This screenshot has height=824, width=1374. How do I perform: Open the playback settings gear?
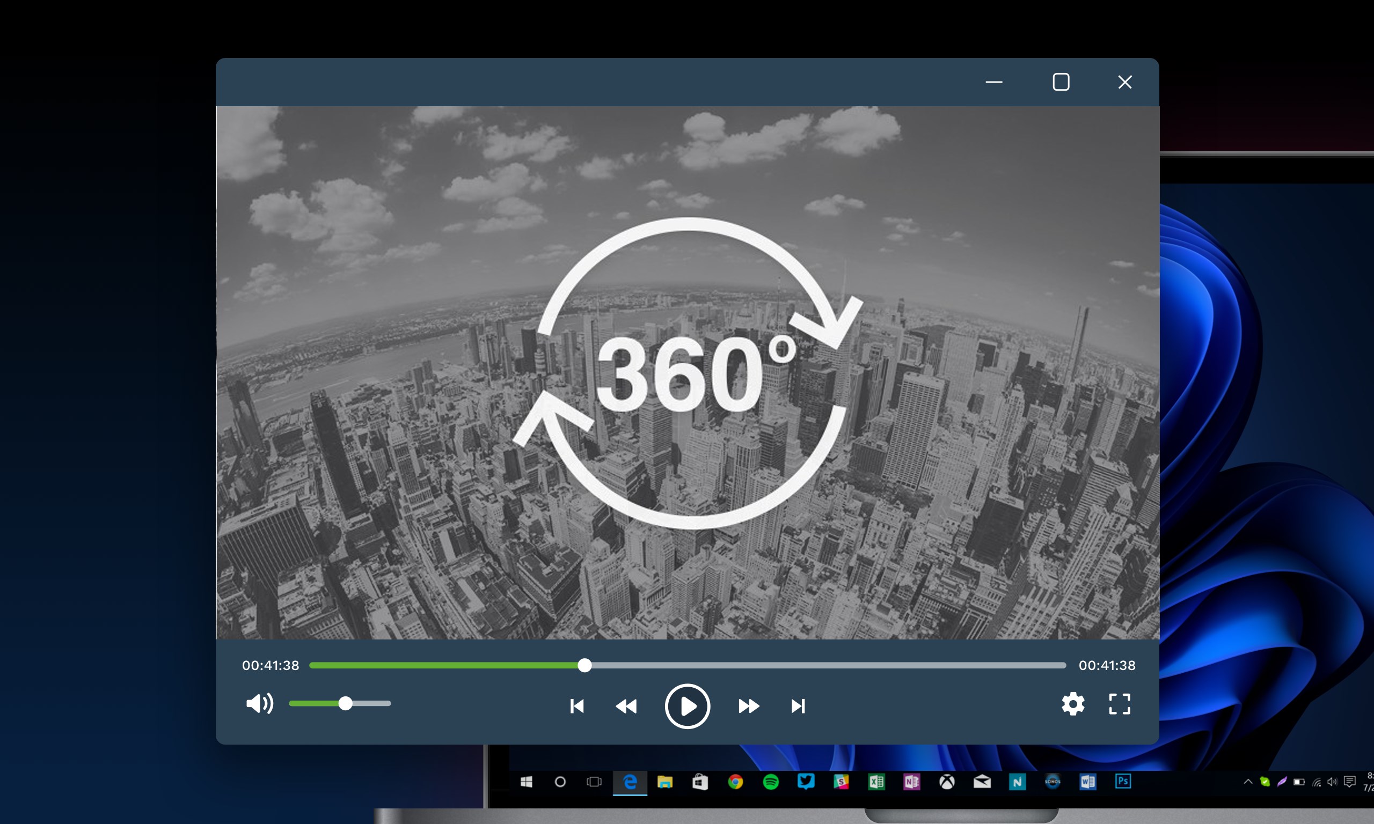pos(1072,703)
